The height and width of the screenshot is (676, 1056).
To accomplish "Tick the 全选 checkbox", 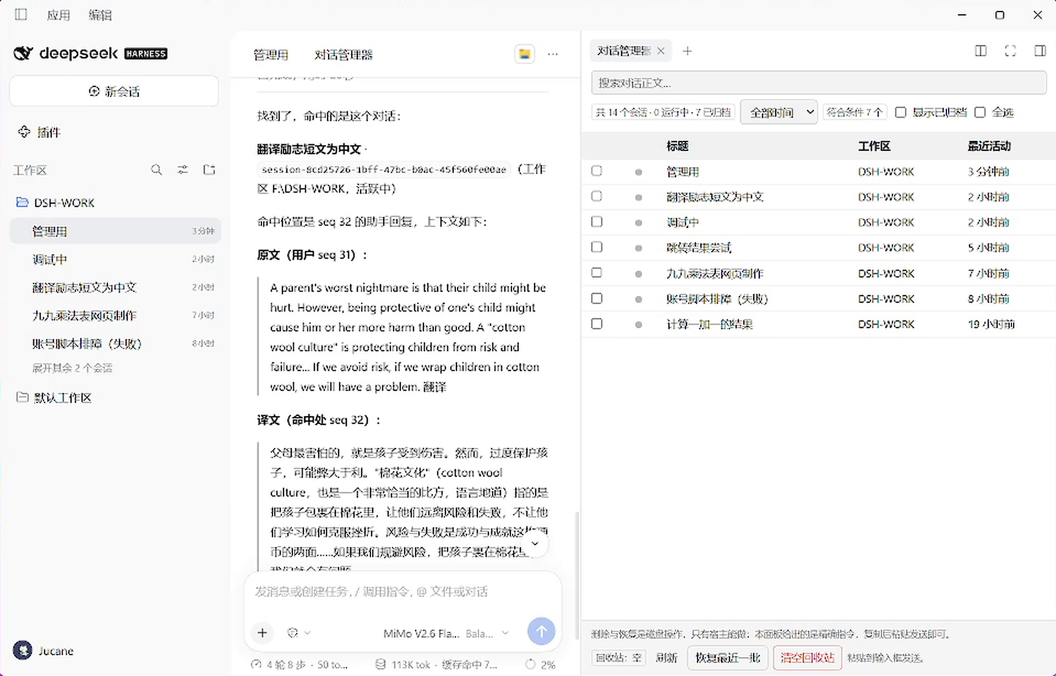I will pyautogui.click(x=980, y=112).
